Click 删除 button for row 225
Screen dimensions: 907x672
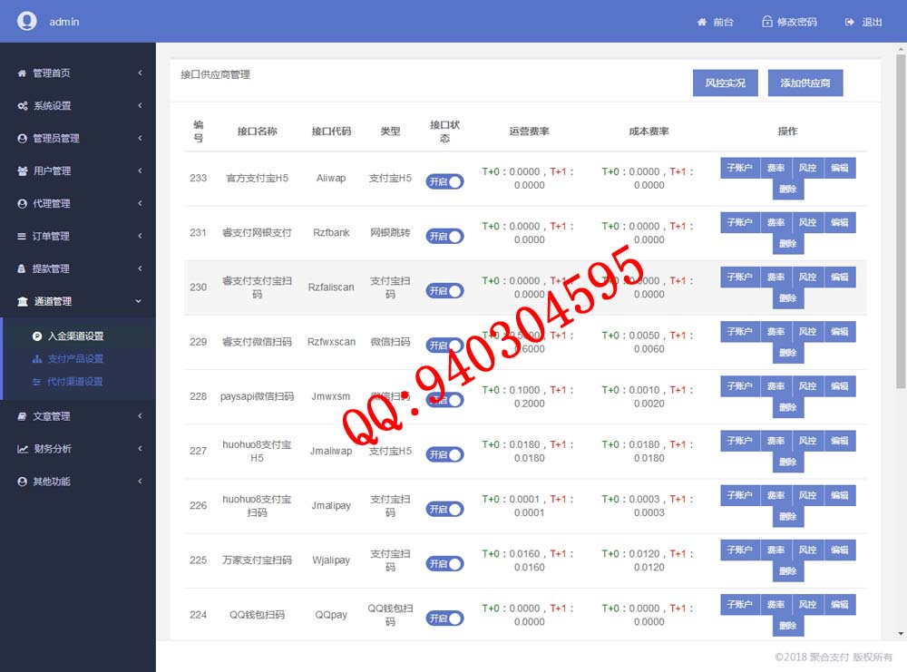point(788,570)
